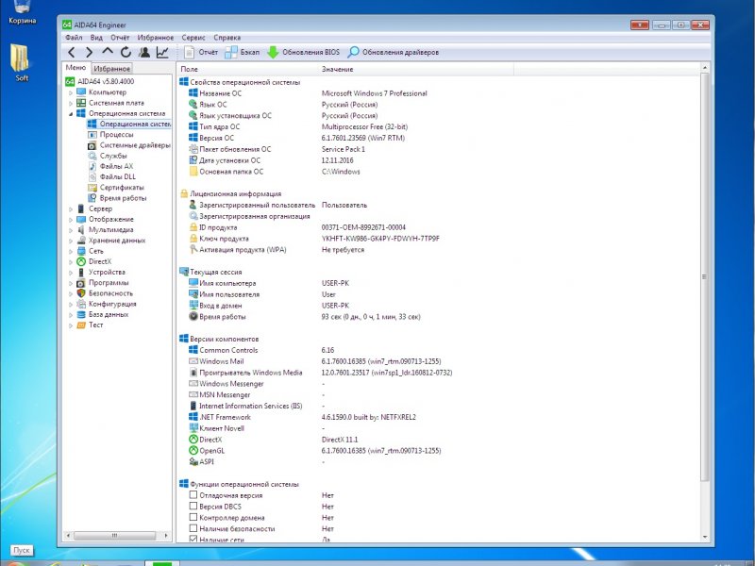The image size is (755, 566).
Task: Click the up-level arrow toolbar icon
Action: [108, 52]
